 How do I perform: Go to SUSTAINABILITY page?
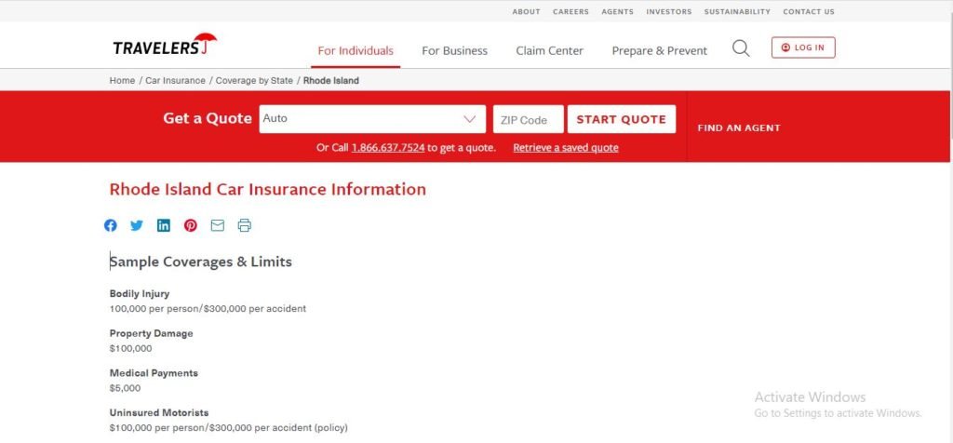pos(737,11)
